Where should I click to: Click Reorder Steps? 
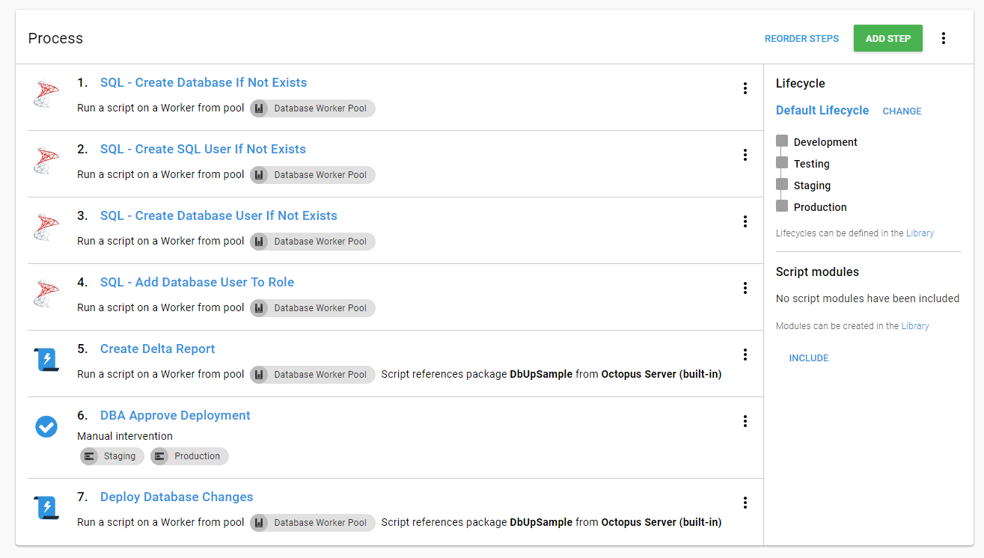pos(801,39)
